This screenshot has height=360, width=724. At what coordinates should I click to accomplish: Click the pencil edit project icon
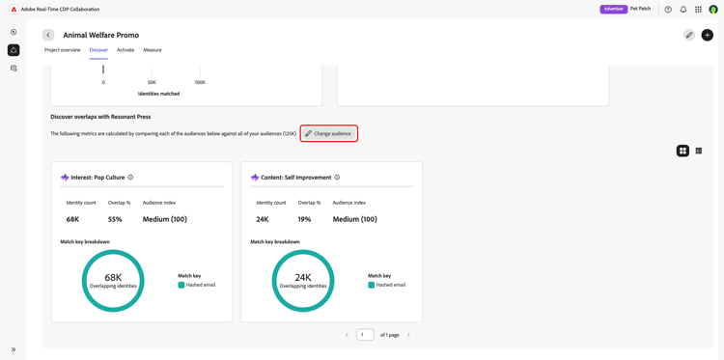coord(689,35)
